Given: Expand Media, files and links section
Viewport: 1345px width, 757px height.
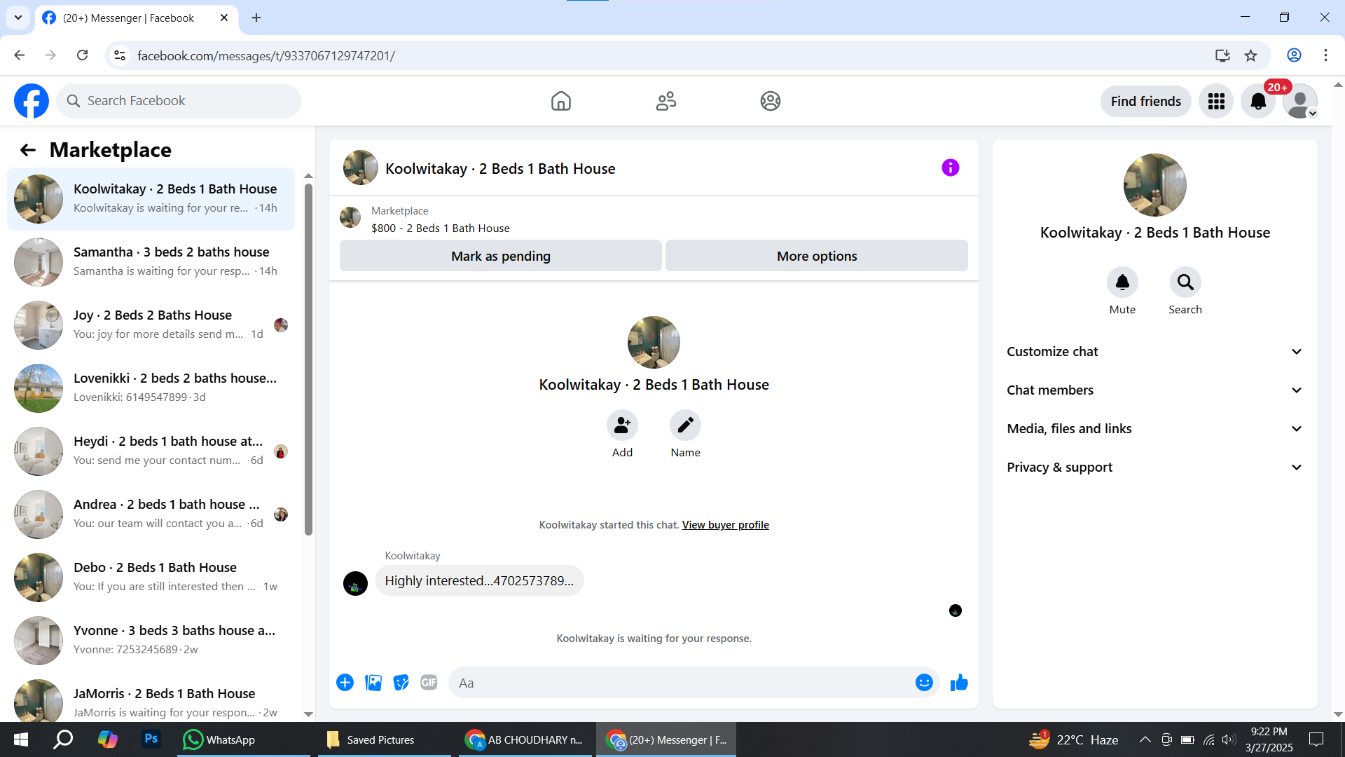Looking at the screenshot, I should coord(1154,429).
